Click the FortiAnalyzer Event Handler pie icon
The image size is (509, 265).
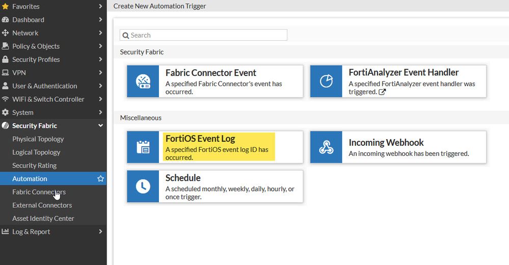[326, 82]
